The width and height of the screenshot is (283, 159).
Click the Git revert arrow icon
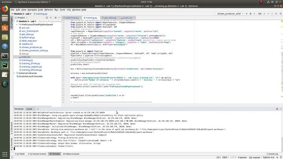pyautogui.click(x=276, y=14)
